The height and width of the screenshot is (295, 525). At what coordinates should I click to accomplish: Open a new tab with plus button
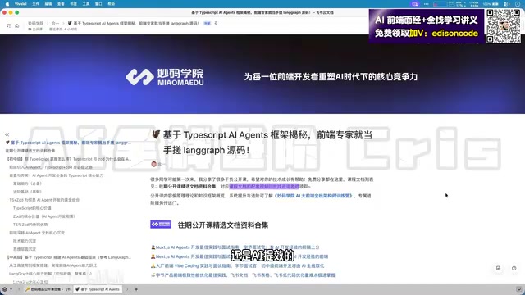pos(136,289)
